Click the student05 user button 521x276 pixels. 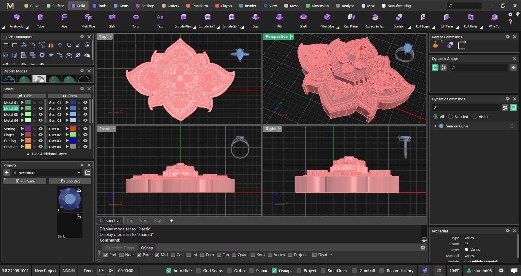point(479,270)
